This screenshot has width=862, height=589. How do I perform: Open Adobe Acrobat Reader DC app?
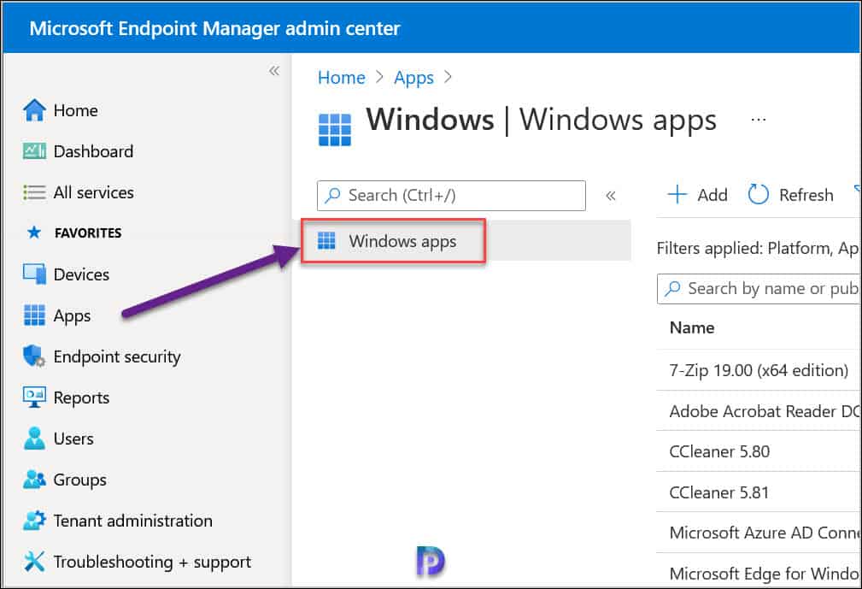click(x=764, y=411)
